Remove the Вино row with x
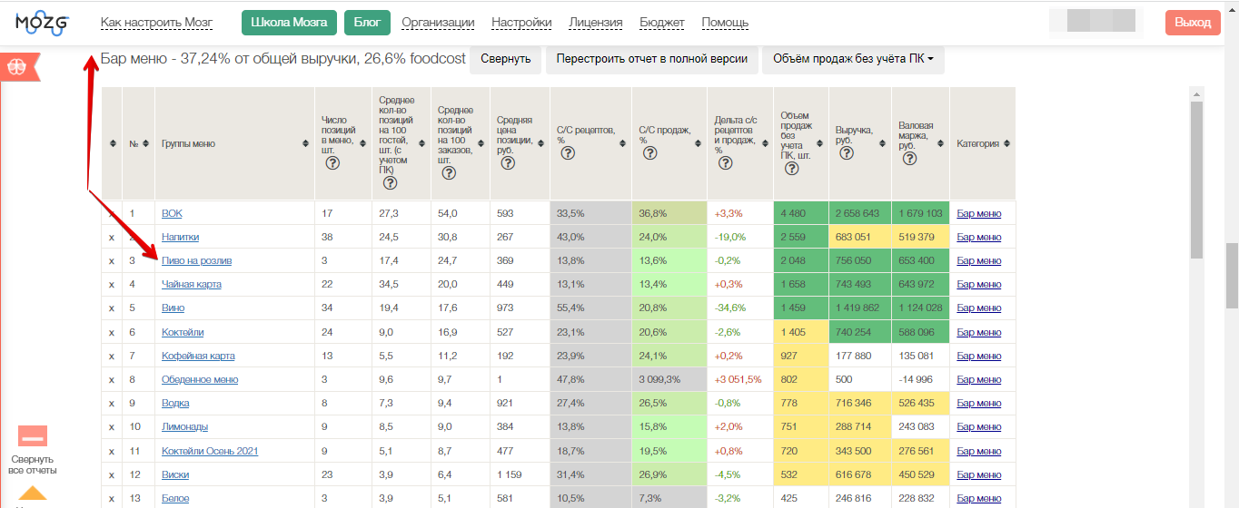The image size is (1239, 508). (112, 308)
